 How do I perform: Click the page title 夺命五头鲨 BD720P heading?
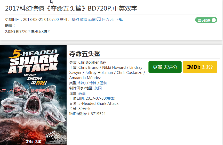click(71, 8)
